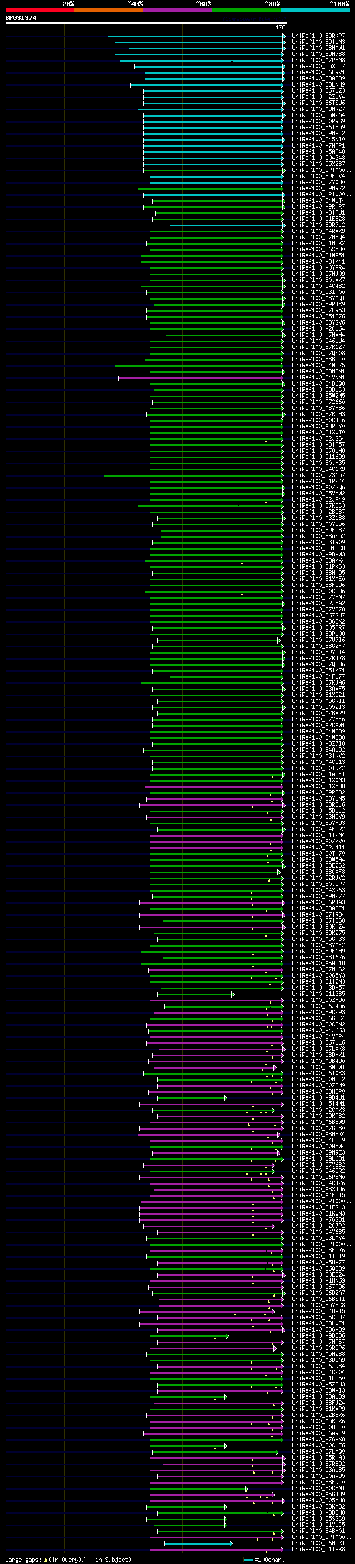355x1564 pixels.
Task: Select the UniRef100_B1KVP9 label
Action: point(318,1409)
